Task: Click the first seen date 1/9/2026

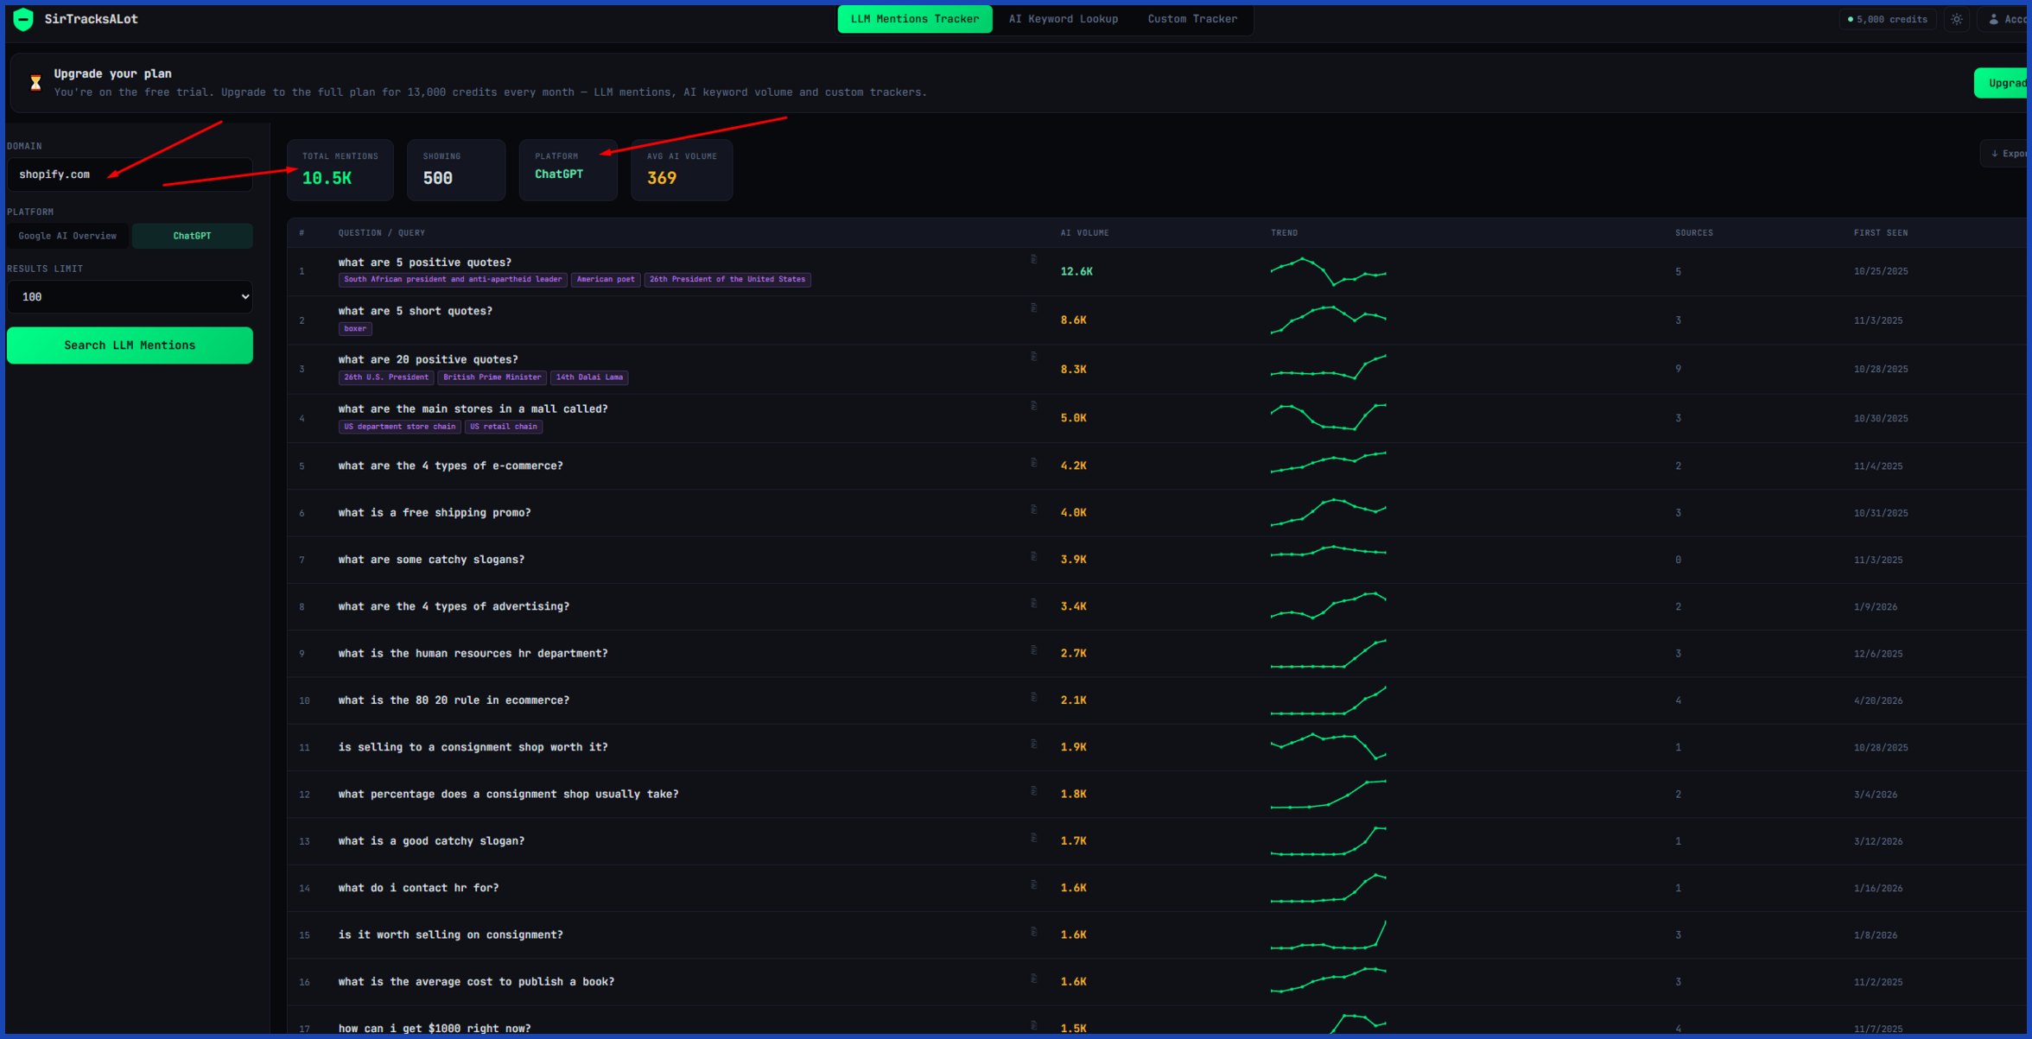Action: tap(1876, 607)
